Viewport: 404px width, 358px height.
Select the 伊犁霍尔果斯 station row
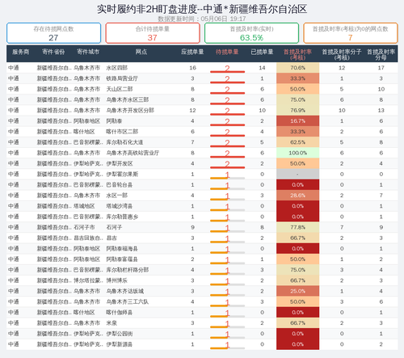[x=202, y=175]
